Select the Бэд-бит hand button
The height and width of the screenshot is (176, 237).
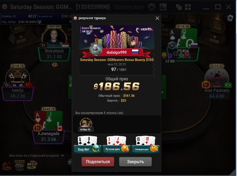click(88, 149)
